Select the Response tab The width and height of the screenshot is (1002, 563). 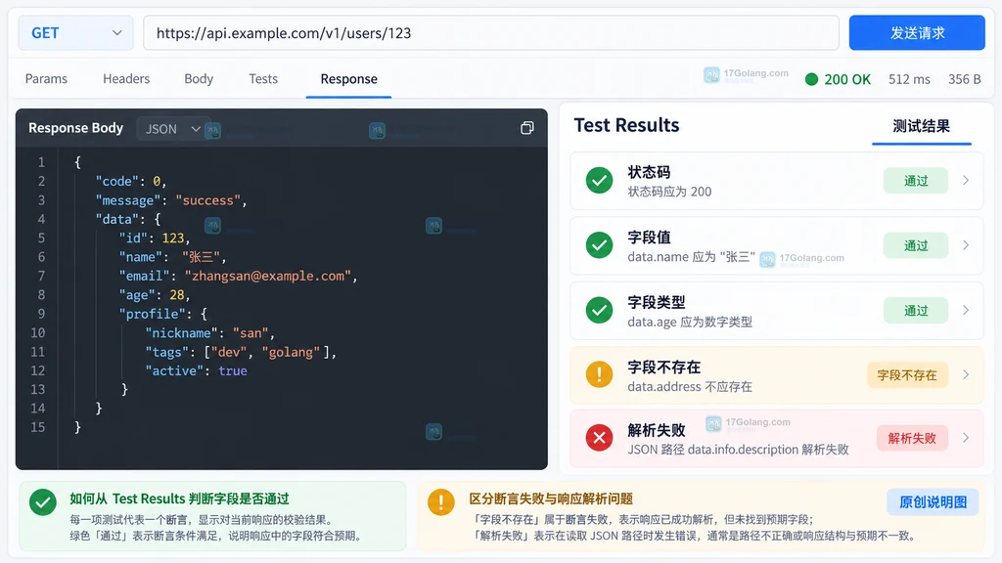(x=349, y=78)
